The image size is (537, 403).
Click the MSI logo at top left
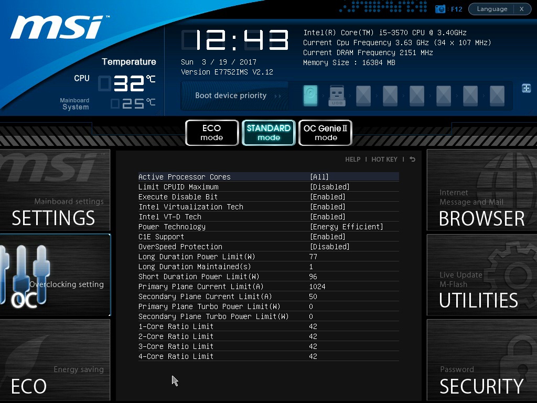(x=59, y=27)
